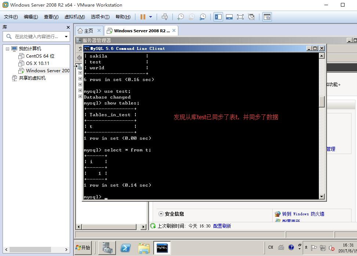Click the VMware pause virtual machine icon
The height and width of the screenshot is (256, 357).
pos(143,17)
